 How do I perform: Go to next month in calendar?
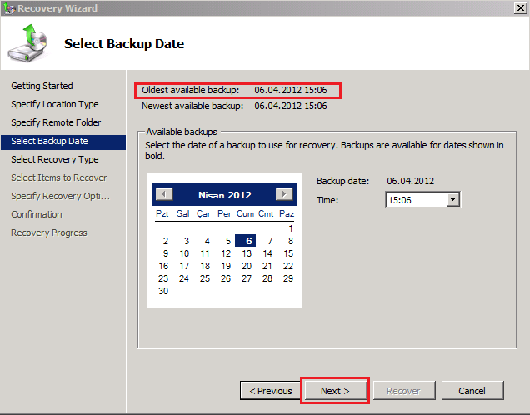click(x=284, y=194)
